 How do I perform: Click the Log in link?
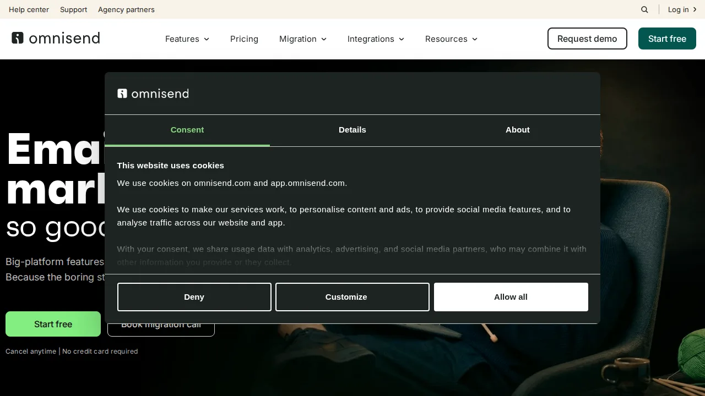click(682, 9)
